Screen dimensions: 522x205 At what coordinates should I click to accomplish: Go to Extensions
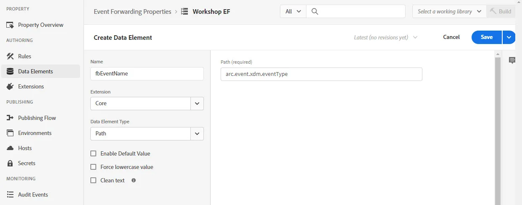coord(31,86)
